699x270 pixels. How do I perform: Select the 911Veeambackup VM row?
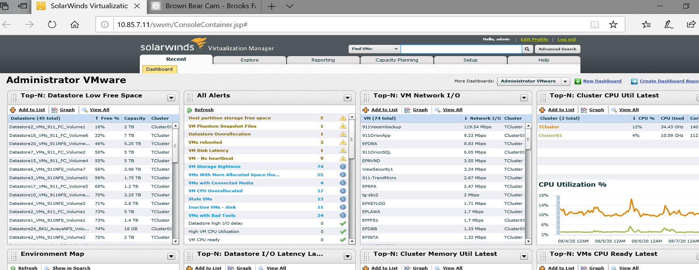pos(443,127)
